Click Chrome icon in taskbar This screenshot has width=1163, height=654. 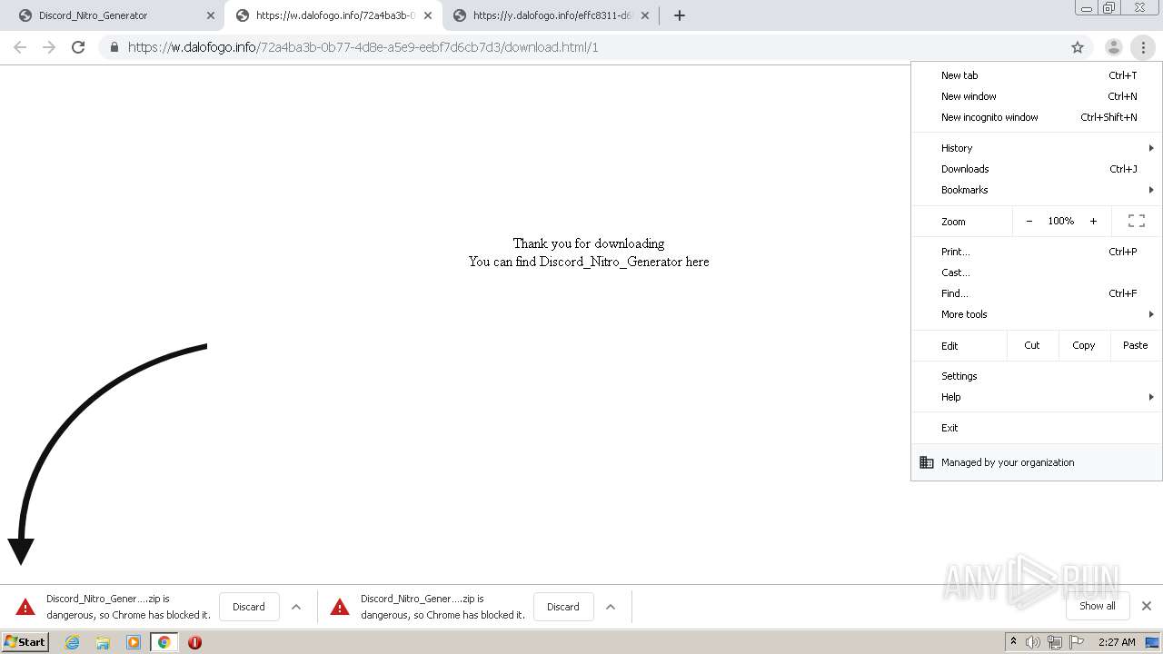click(x=164, y=642)
